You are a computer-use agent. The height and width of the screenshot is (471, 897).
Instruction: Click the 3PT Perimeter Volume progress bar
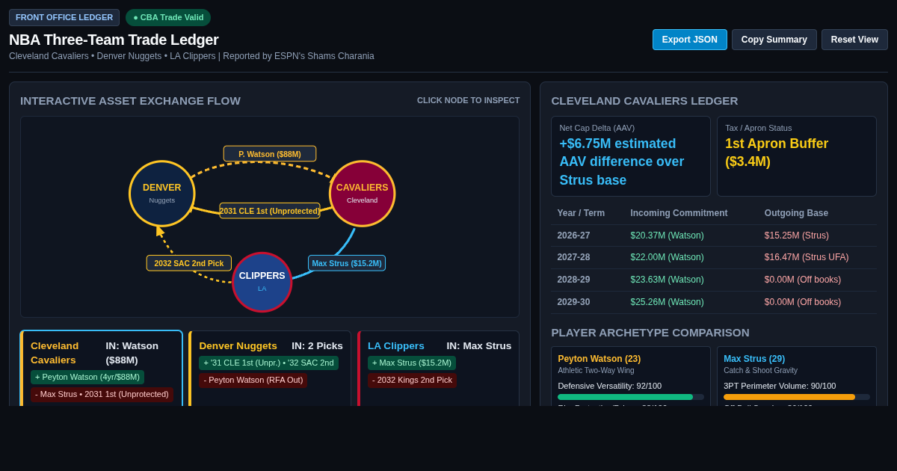pos(797,397)
